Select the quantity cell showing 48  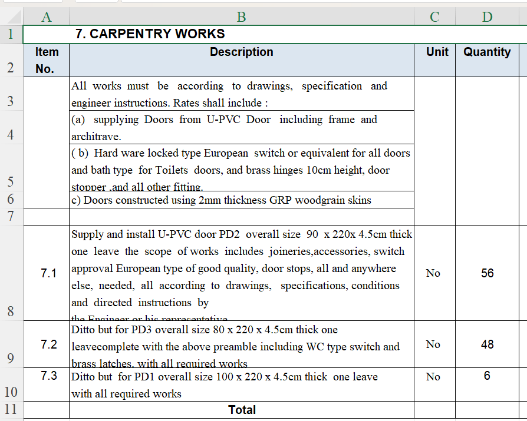point(487,344)
